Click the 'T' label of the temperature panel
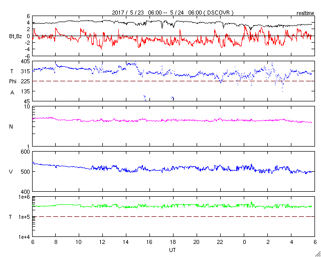The width and height of the screenshot is (321, 257). (x=11, y=217)
